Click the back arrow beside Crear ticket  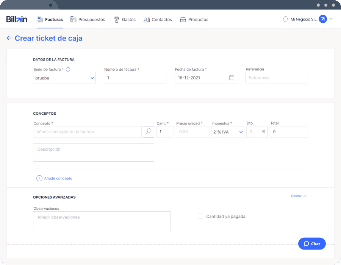point(9,38)
